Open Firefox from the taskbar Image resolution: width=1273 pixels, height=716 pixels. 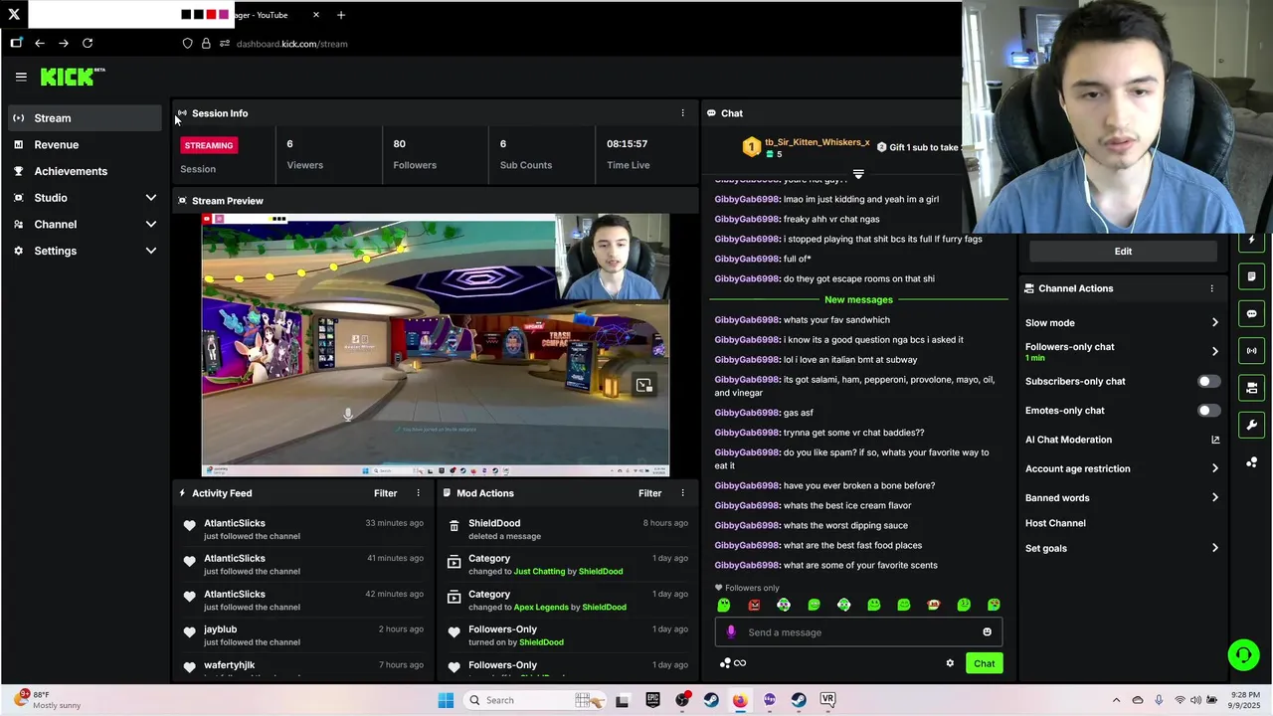[x=740, y=700]
